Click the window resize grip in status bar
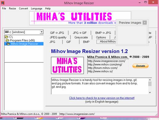The image size is (159, 120). pos(157,114)
